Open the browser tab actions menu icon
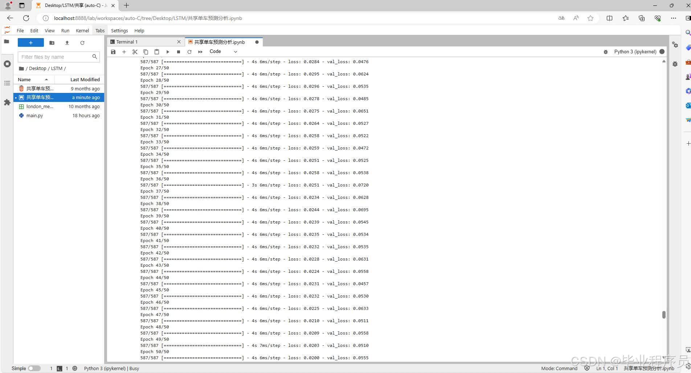Image resolution: width=691 pixels, height=373 pixels. (x=22, y=5)
